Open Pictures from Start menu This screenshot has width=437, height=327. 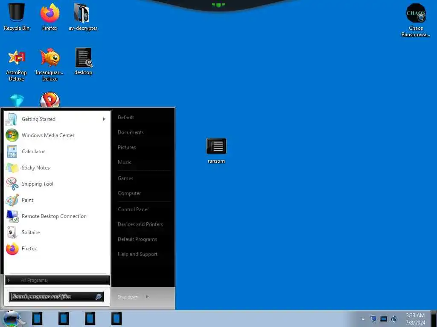click(126, 147)
